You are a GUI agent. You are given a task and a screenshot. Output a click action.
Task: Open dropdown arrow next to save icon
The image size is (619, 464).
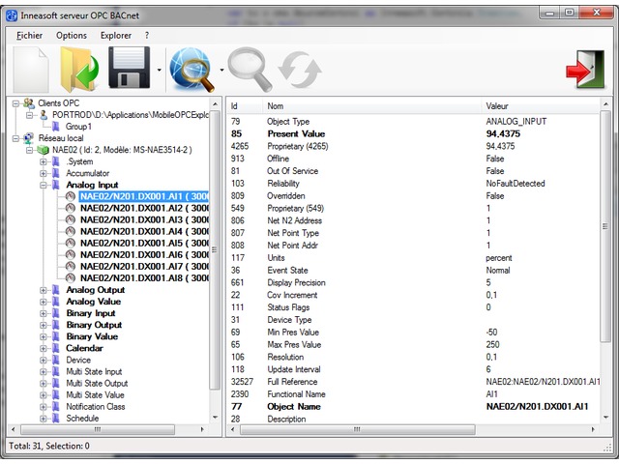158,70
